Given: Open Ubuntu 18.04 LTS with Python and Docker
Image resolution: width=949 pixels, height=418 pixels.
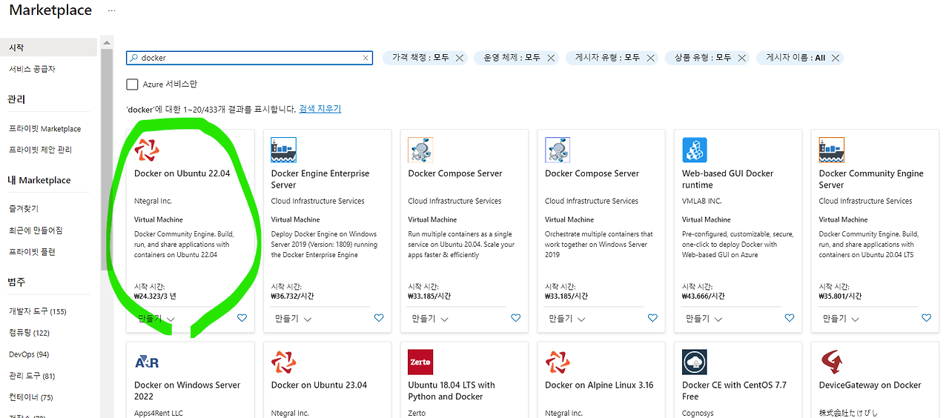Looking at the screenshot, I should coord(452,391).
